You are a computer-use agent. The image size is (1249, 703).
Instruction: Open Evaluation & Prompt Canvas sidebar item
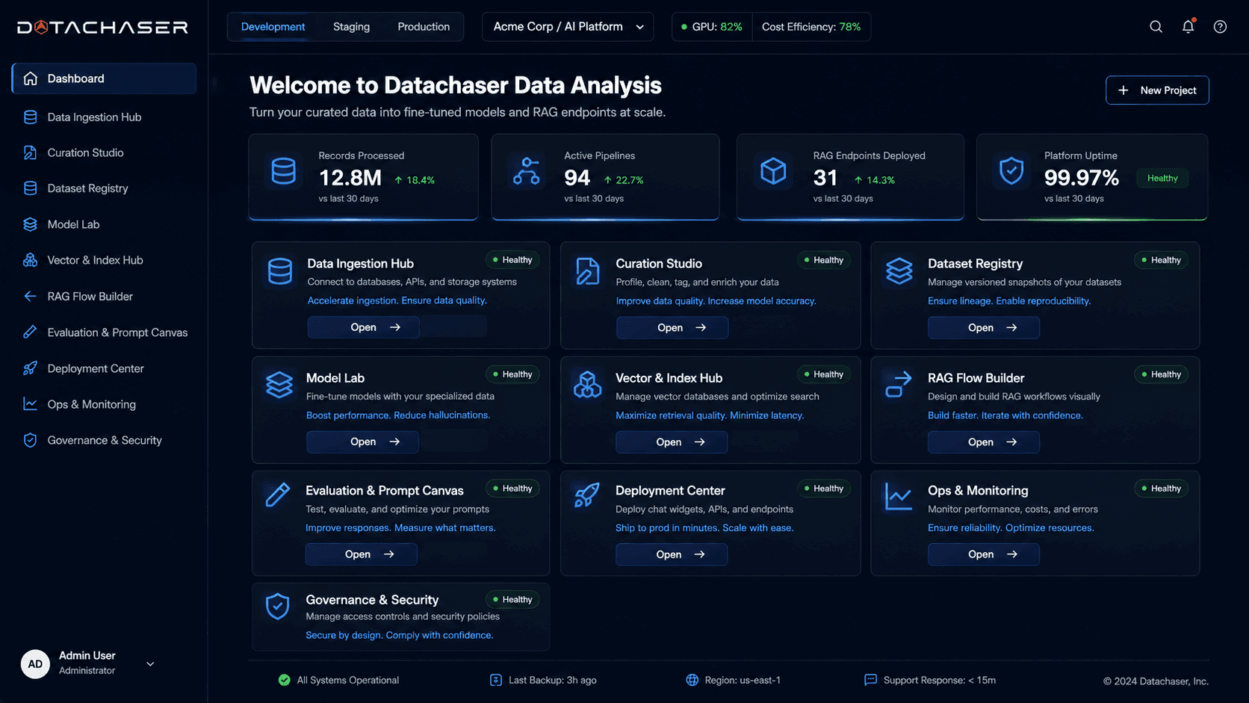pyautogui.click(x=104, y=332)
